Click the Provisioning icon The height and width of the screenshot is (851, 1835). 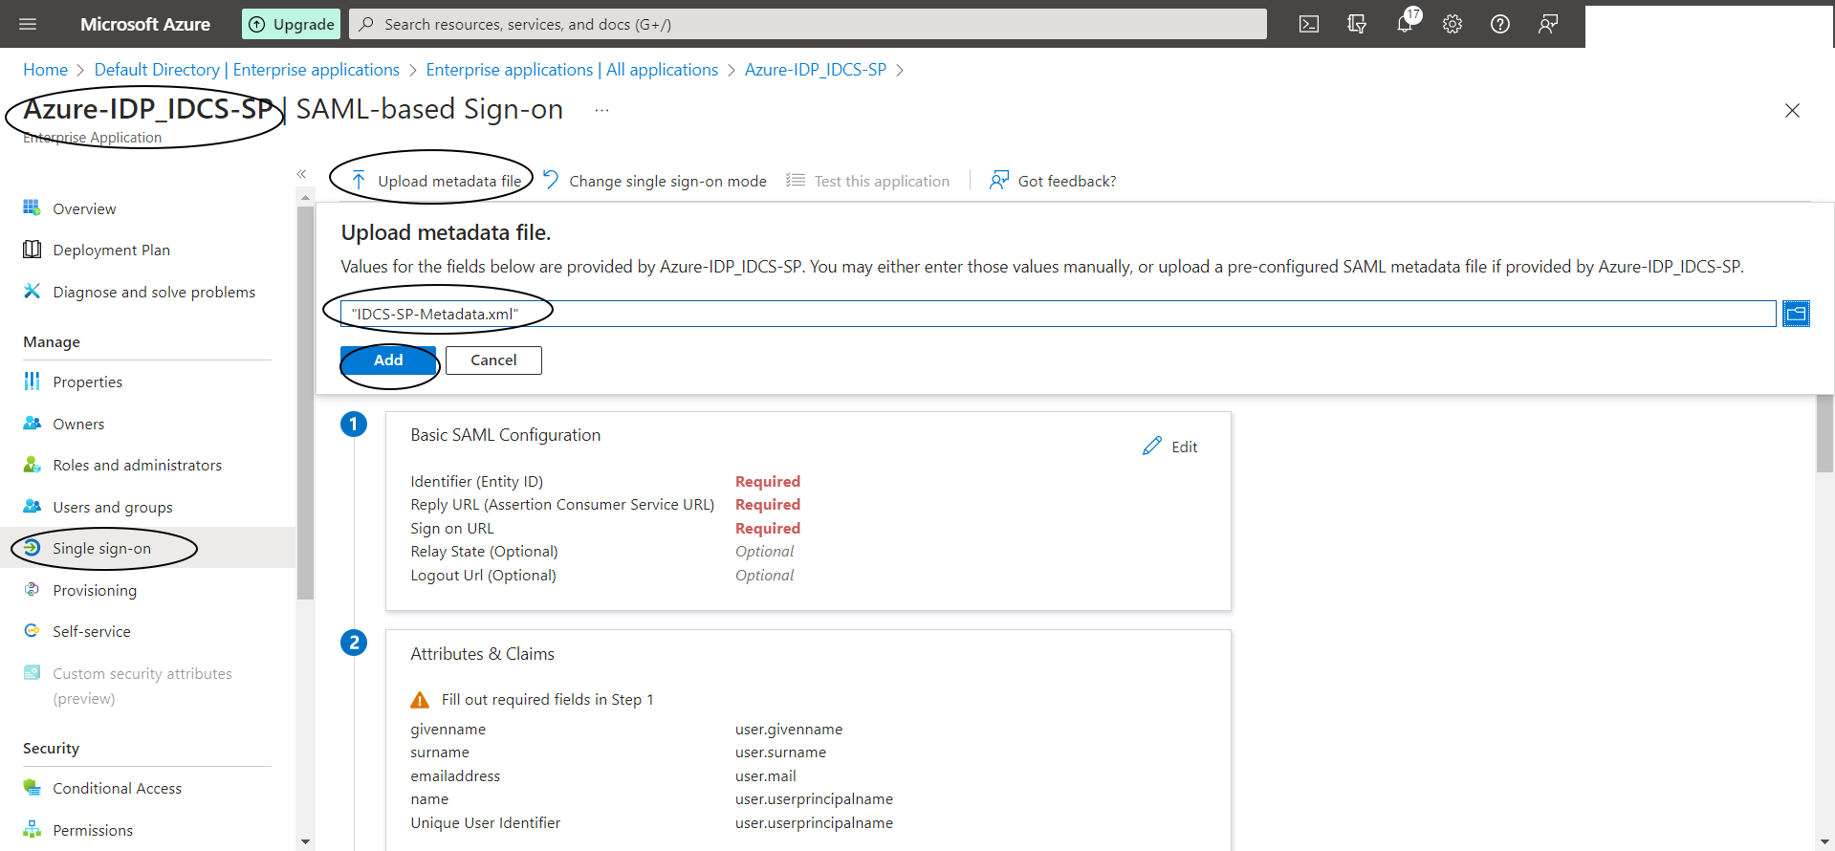tap(32, 590)
